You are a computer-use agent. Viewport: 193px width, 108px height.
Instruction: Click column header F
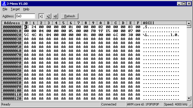coord(138,23)
